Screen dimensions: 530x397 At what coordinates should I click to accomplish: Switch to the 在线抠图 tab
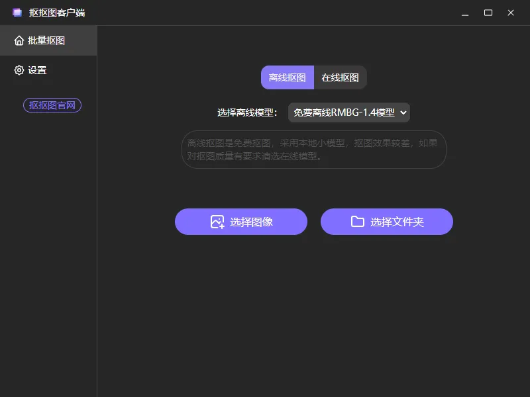(x=341, y=77)
